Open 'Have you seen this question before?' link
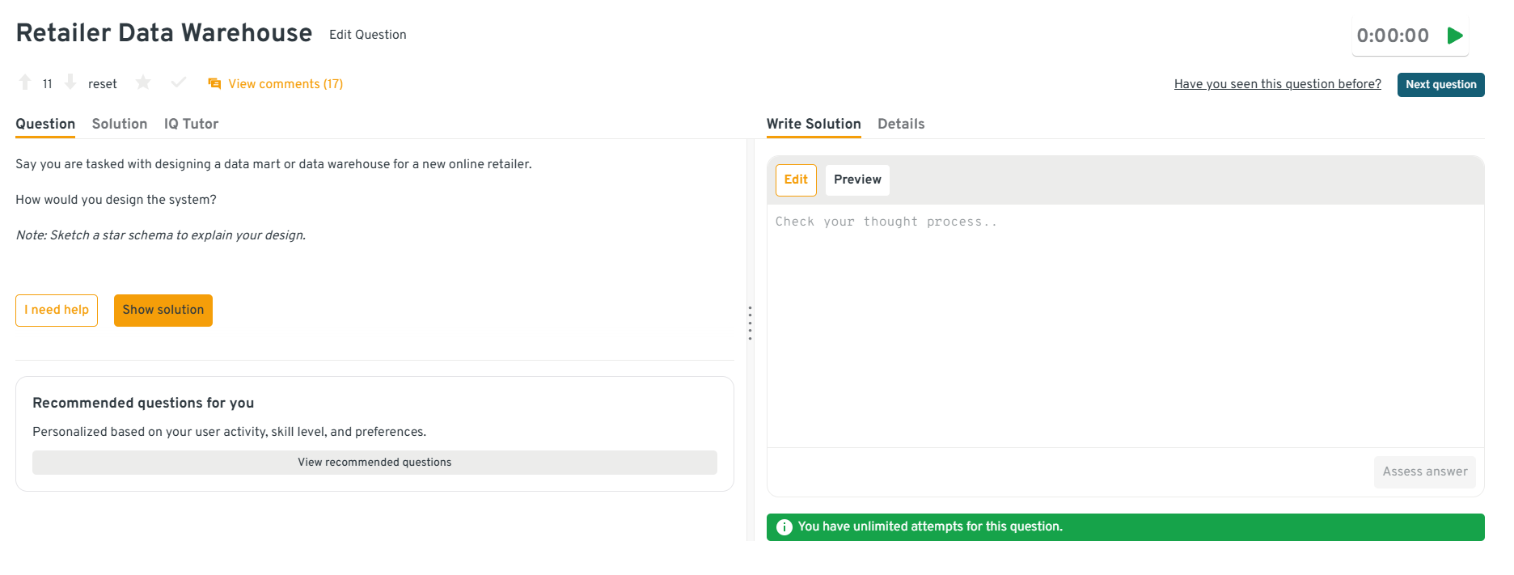This screenshot has width=1514, height=575. coord(1277,84)
